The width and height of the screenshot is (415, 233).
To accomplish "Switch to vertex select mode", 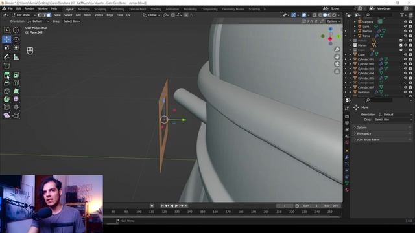I will 40,15.
